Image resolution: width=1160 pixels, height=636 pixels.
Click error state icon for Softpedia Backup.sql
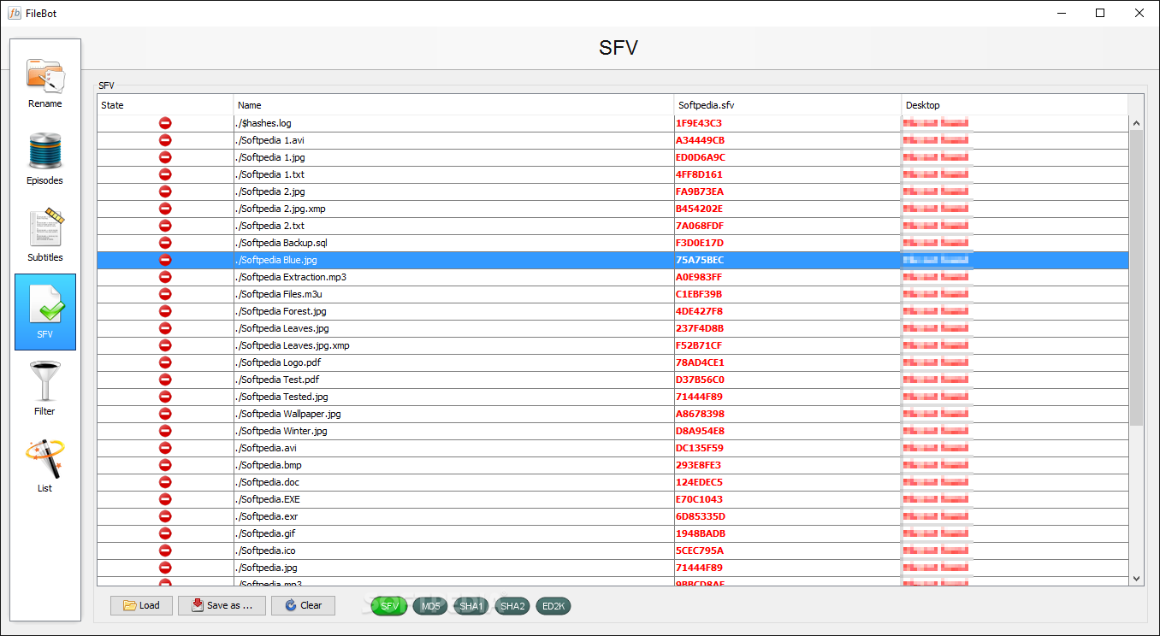point(165,243)
